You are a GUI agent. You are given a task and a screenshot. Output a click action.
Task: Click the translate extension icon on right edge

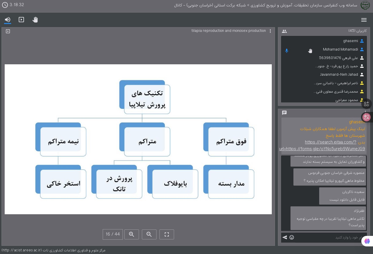[367, 117]
